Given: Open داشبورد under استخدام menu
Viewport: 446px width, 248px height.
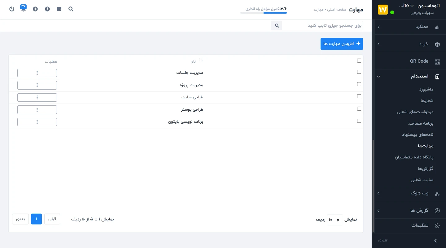Looking at the screenshot, I should click(426, 89).
